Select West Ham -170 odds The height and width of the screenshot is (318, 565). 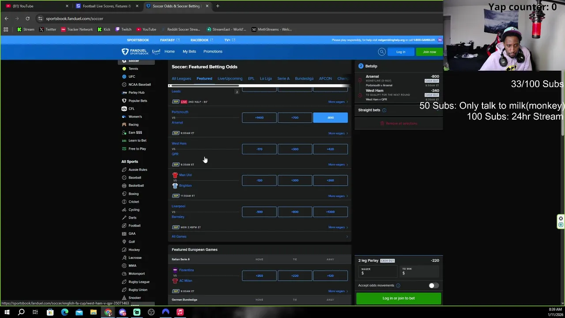coord(259,149)
